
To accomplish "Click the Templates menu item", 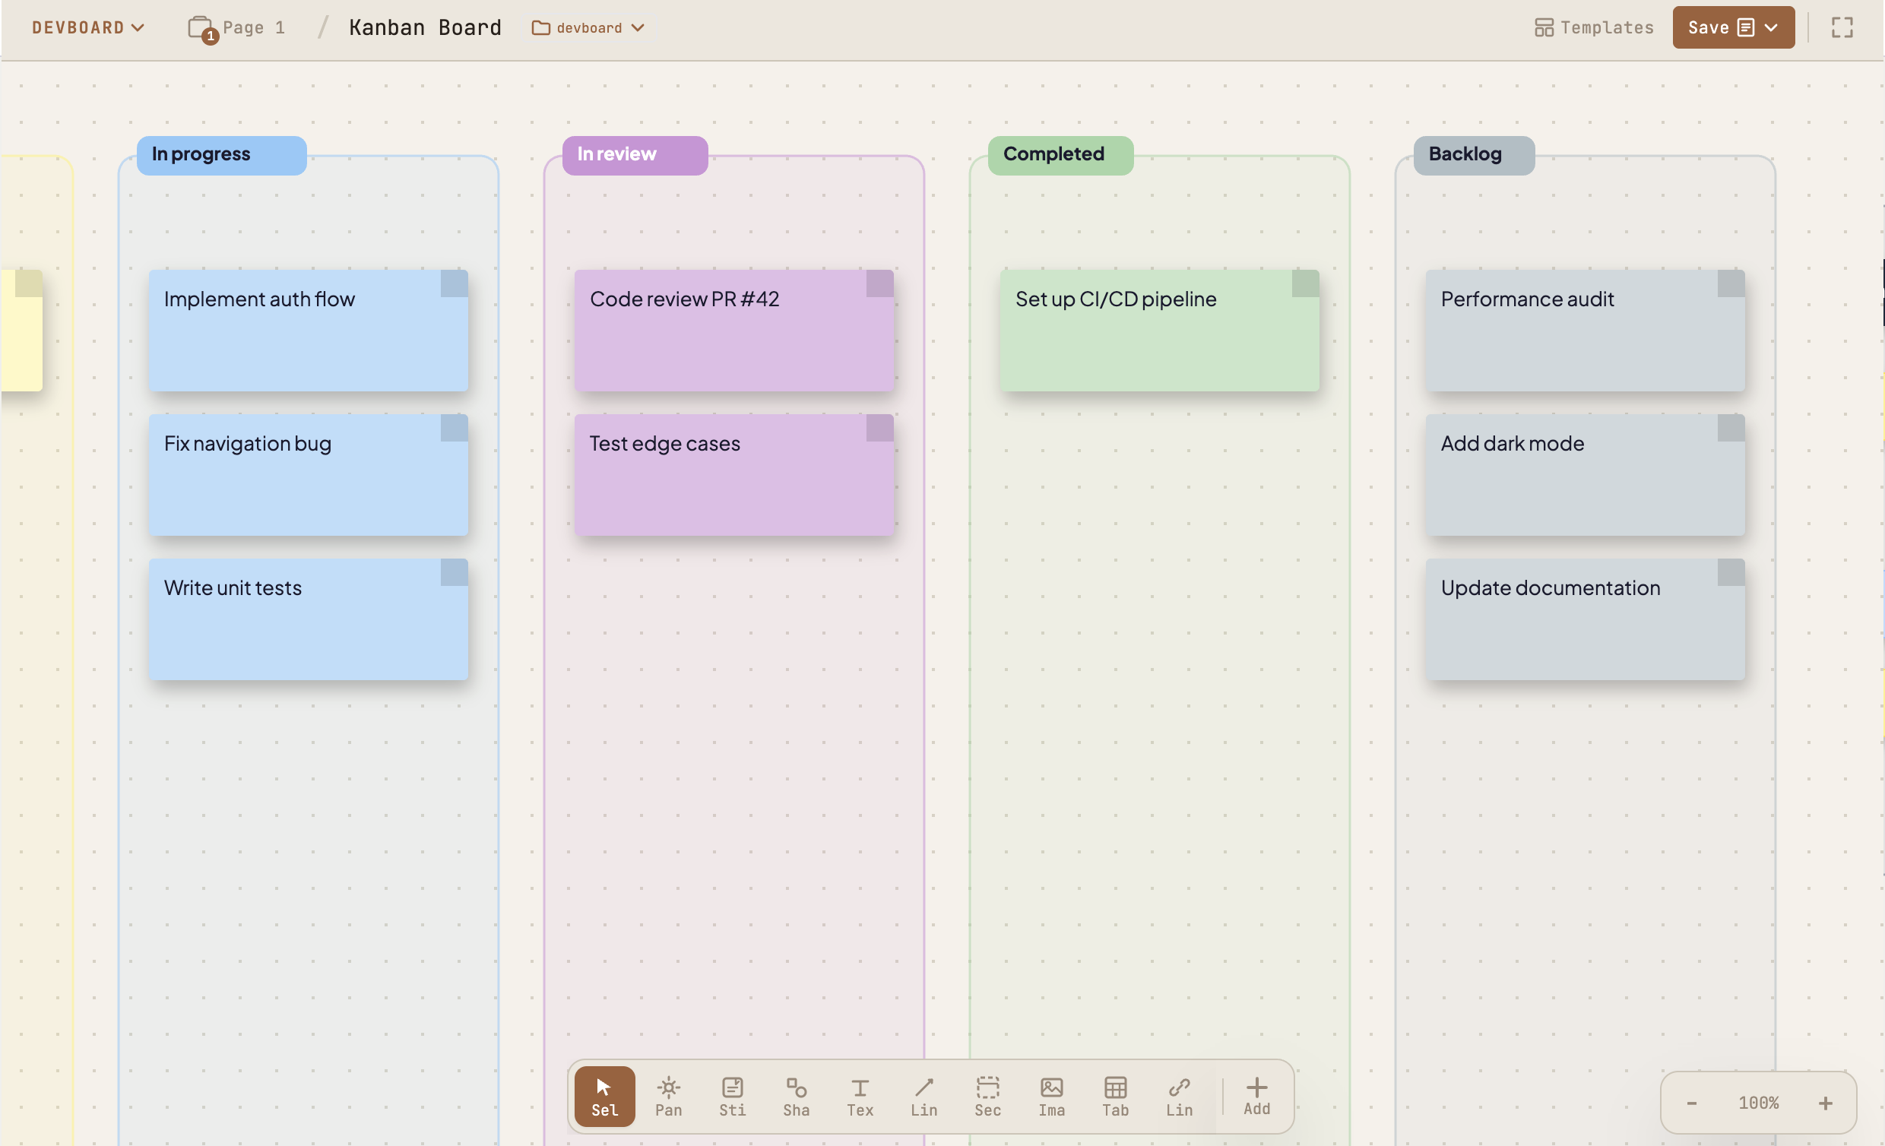I will click(x=1594, y=27).
